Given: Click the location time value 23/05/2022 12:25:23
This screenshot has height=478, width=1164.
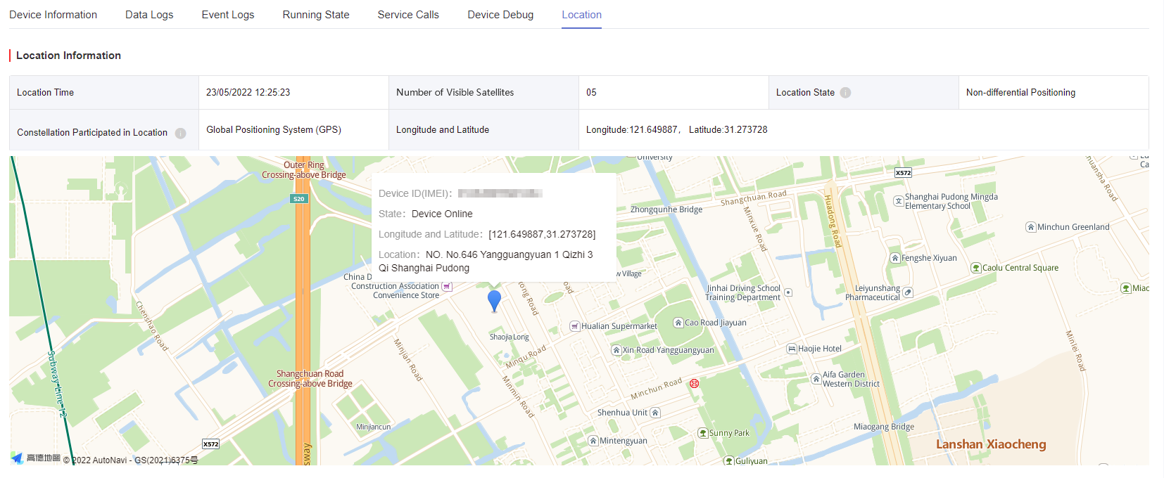Looking at the screenshot, I should [248, 92].
